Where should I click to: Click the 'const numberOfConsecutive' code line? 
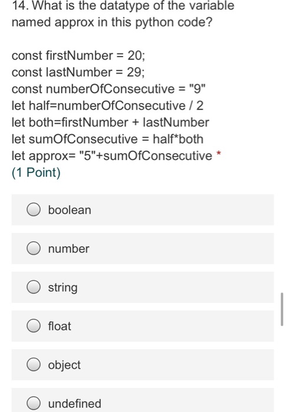pyautogui.click(x=109, y=89)
